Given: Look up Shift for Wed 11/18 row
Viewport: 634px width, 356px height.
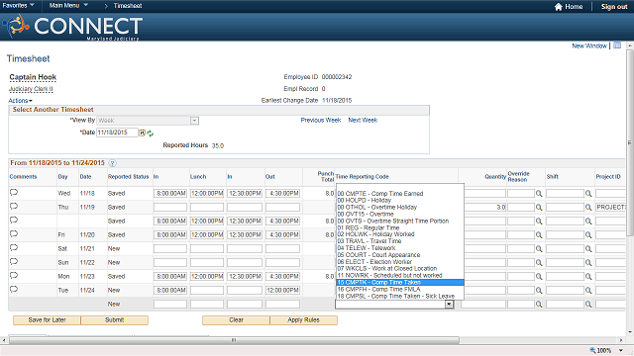Looking at the screenshot, I should tap(588, 194).
